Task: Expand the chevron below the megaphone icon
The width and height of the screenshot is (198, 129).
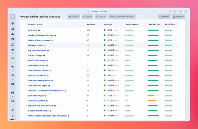Action: (13, 71)
